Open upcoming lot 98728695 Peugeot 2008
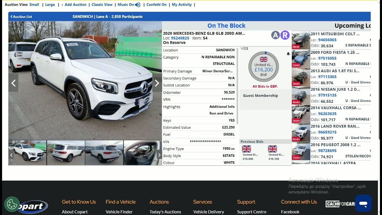The width and height of the screenshot is (382, 215). click(x=327, y=151)
